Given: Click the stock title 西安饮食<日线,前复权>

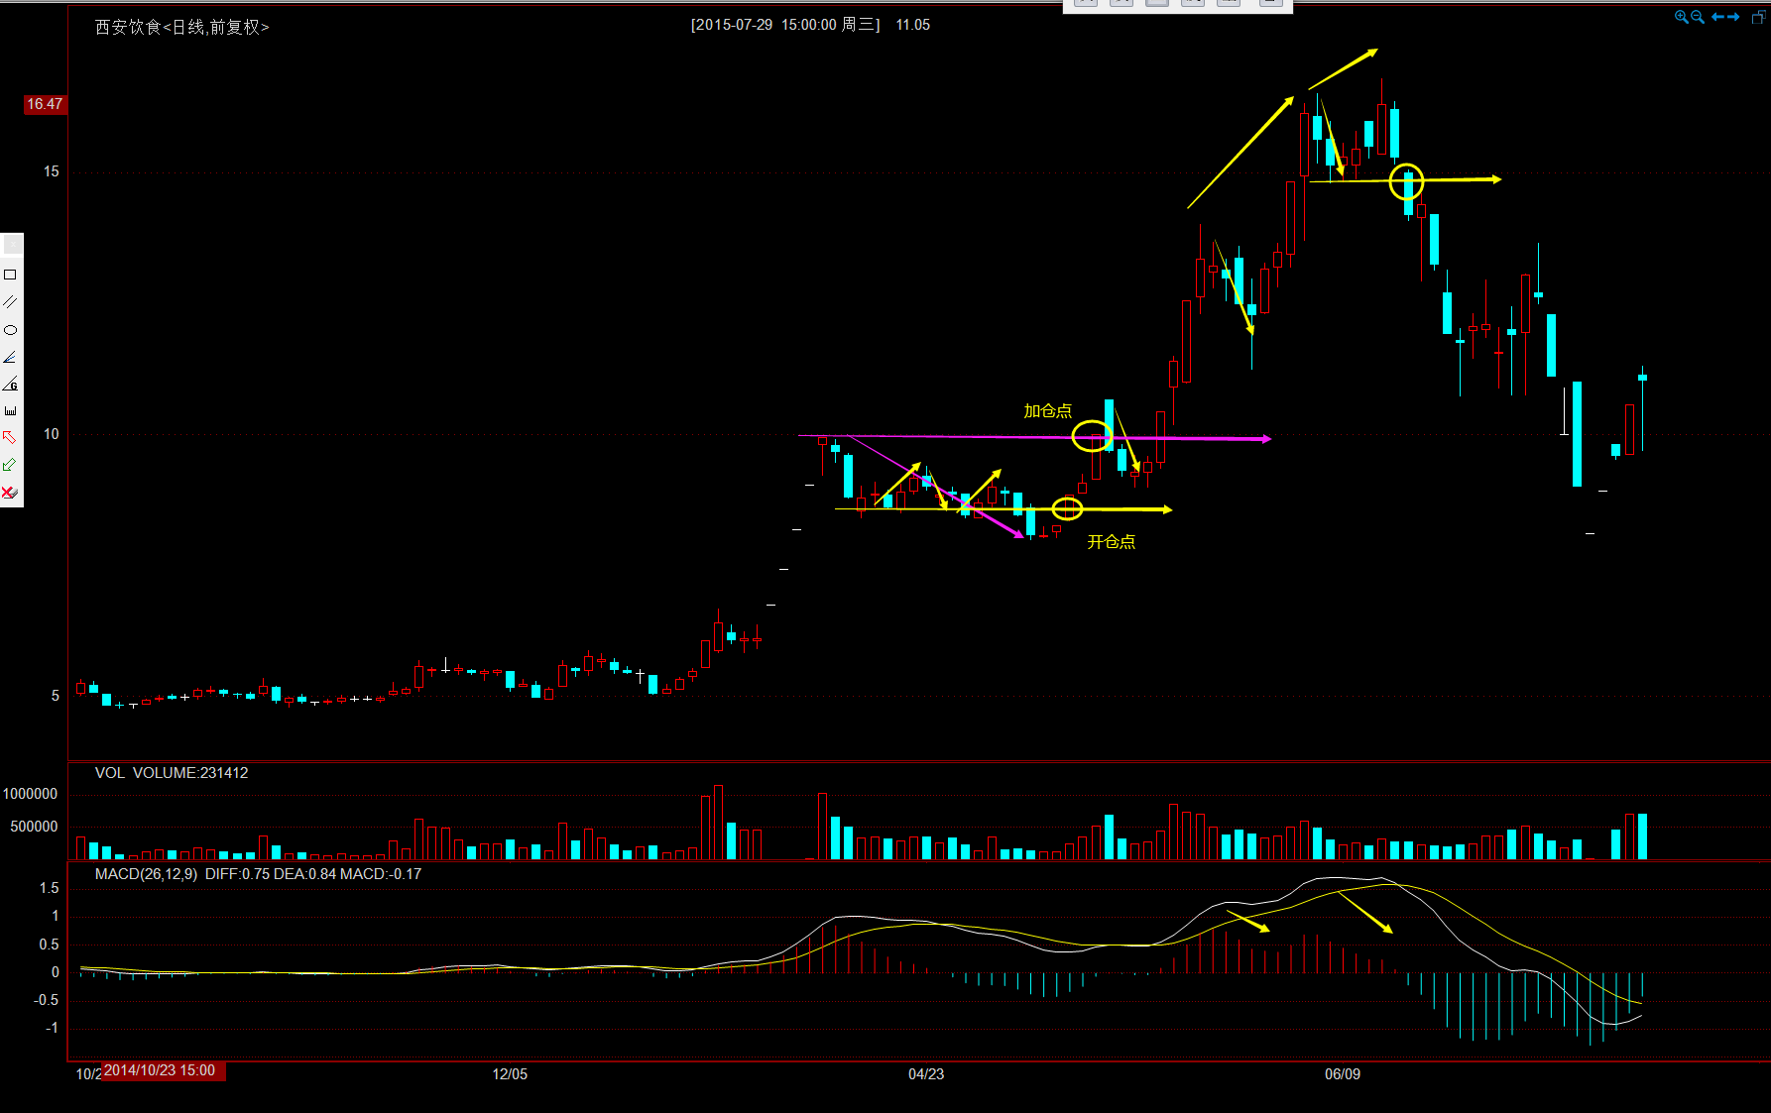Looking at the screenshot, I should [x=181, y=27].
